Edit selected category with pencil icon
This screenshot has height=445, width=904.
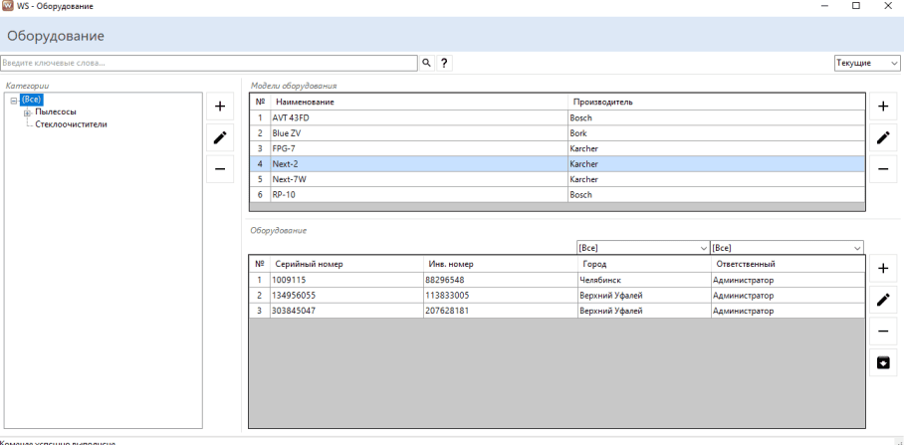tap(220, 137)
